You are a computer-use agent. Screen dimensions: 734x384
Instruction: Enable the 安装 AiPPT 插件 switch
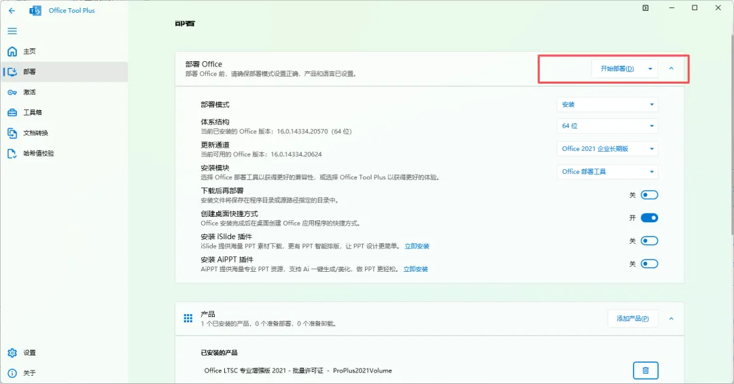pyautogui.click(x=649, y=264)
